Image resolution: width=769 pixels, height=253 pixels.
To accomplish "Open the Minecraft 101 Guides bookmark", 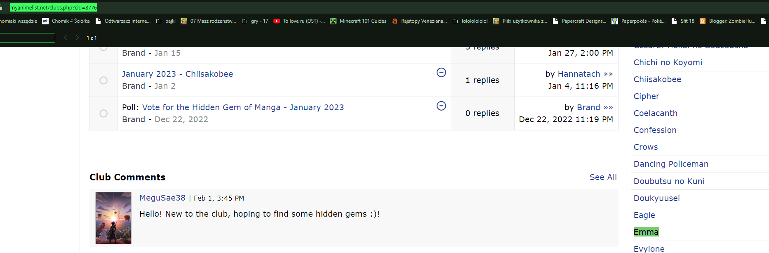I will click(x=358, y=21).
